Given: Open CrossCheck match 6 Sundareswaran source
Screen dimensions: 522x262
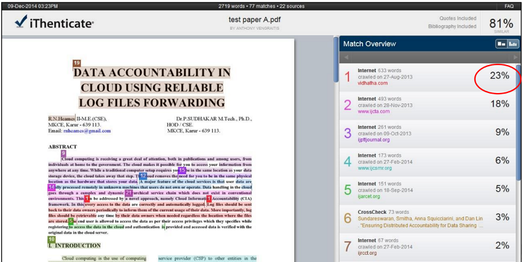Looking at the screenshot, I should point(420,222).
